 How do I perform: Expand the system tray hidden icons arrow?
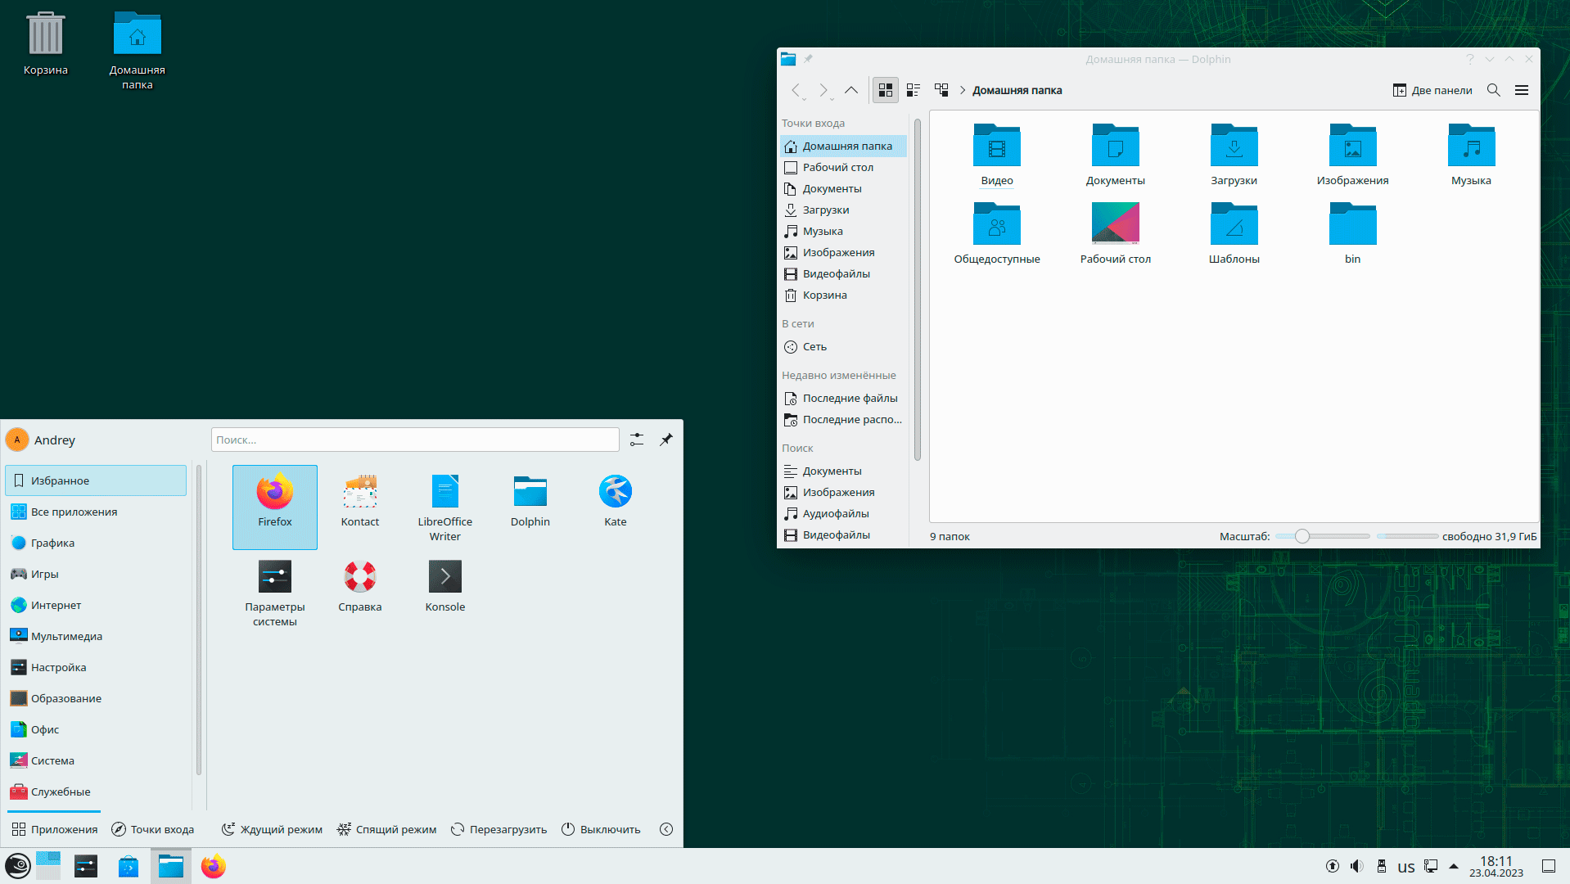(x=1454, y=866)
